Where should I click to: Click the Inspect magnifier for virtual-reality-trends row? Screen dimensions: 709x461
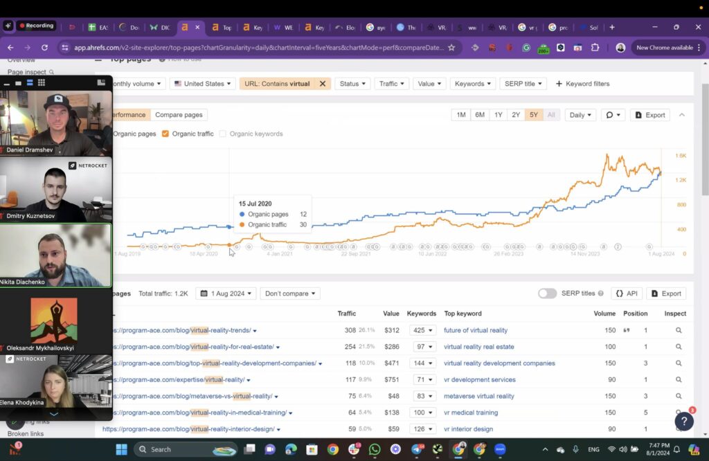[x=678, y=330]
